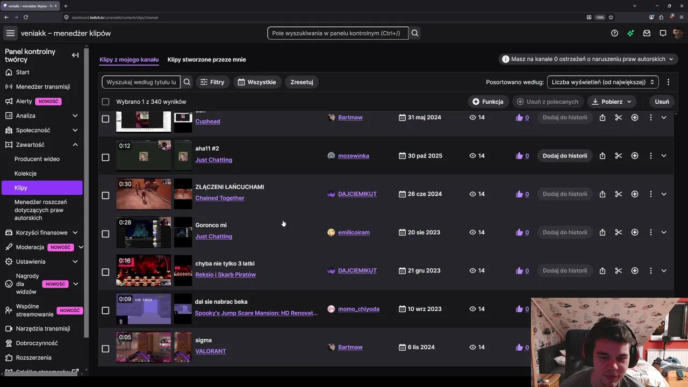Edit the chyba nie tylko 3 latki clip
688x387 pixels.
[619, 271]
